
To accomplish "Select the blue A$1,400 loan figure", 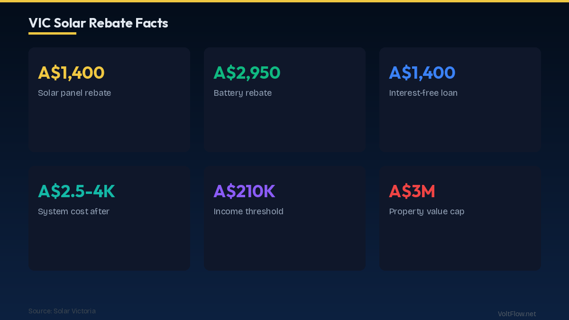I will click(422, 73).
